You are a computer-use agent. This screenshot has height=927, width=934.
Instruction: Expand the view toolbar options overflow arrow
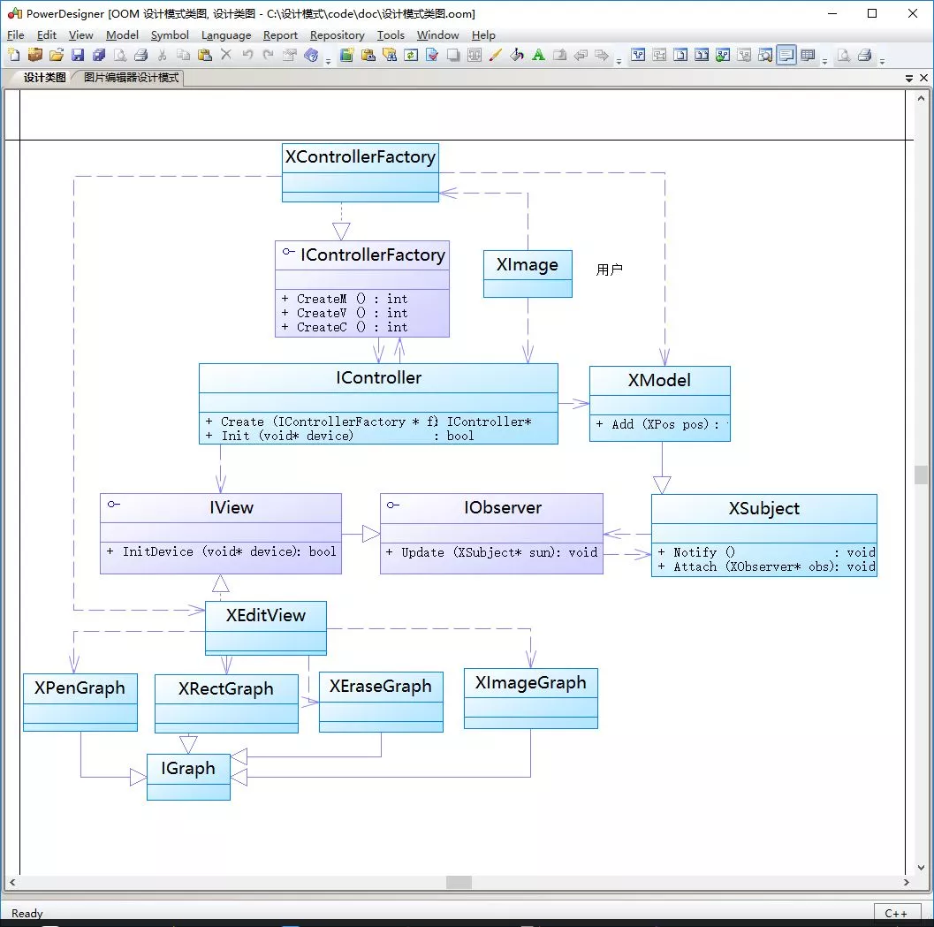825,61
